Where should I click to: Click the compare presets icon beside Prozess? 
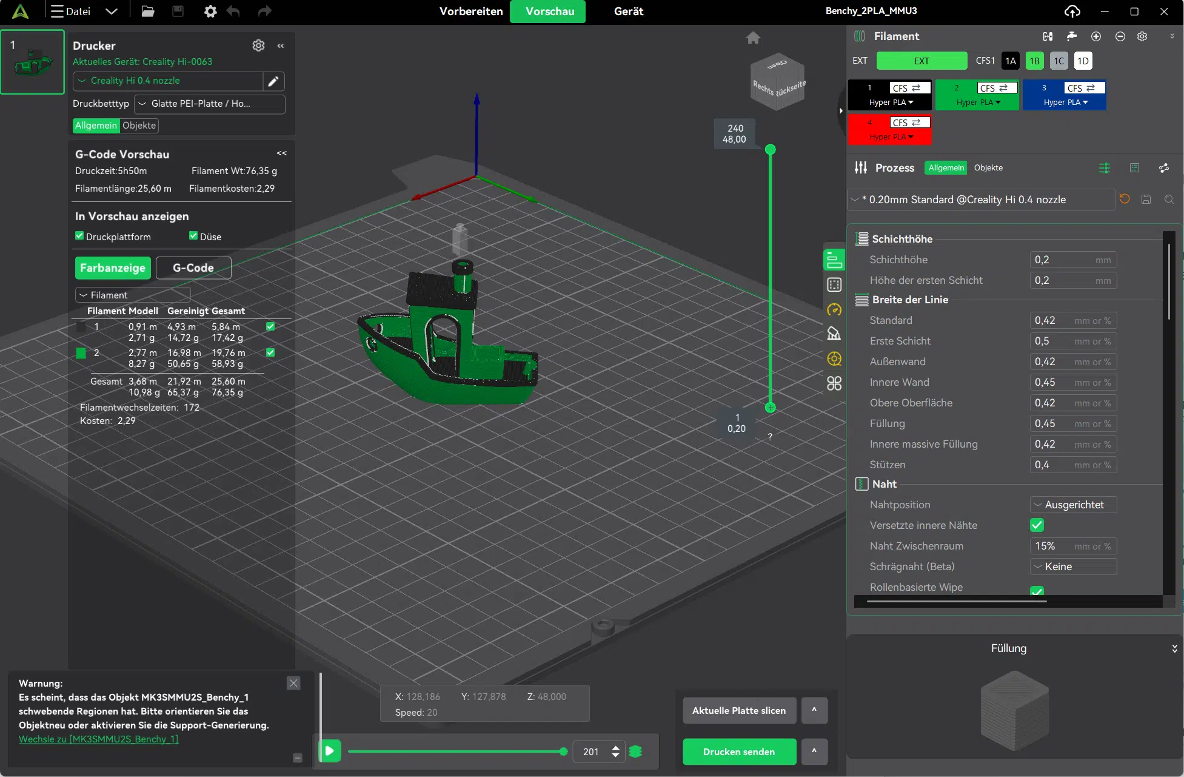click(x=1164, y=168)
